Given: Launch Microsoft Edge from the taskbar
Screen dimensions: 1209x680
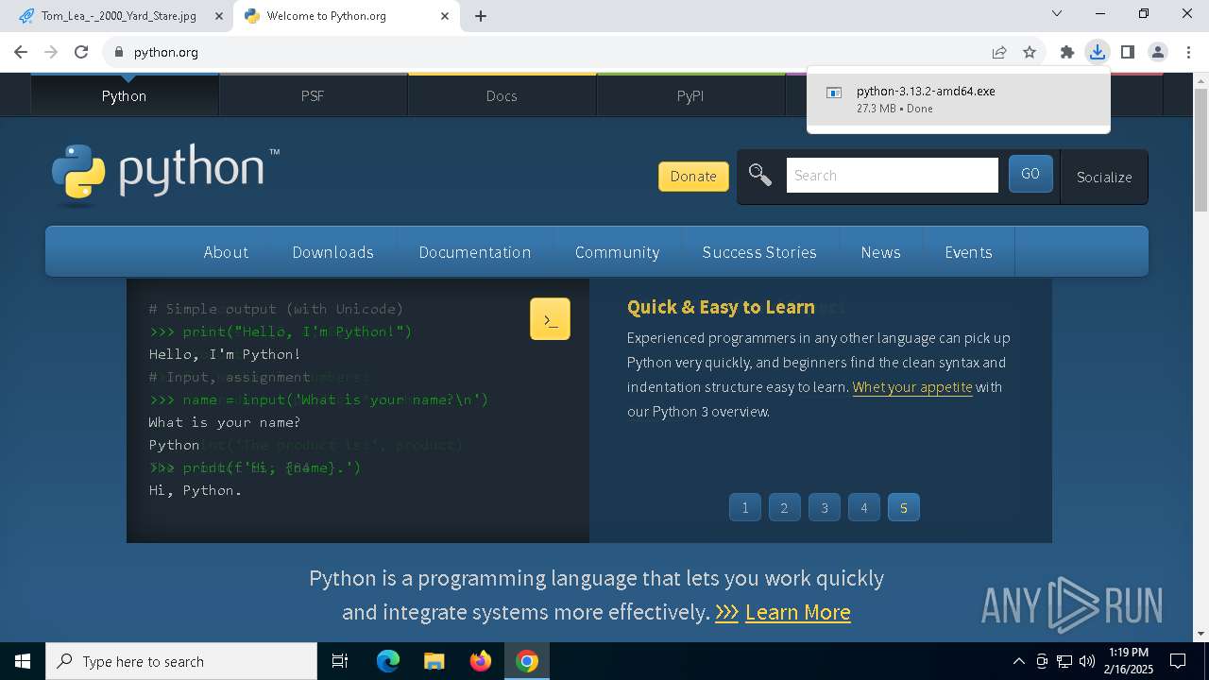Looking at the screenshot, I should coord(387,661).
